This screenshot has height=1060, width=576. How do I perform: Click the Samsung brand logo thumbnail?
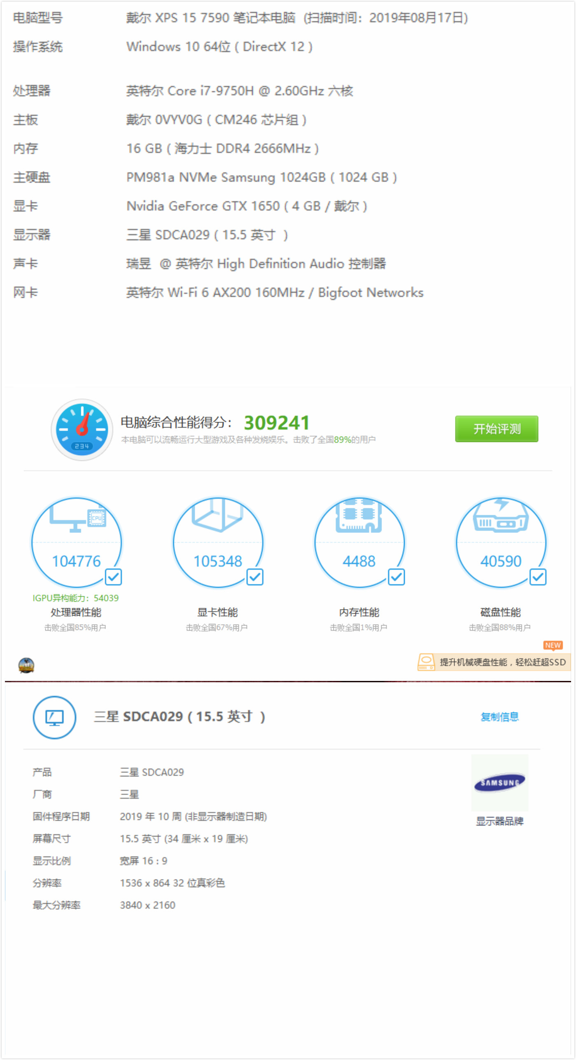click(499, 783)
